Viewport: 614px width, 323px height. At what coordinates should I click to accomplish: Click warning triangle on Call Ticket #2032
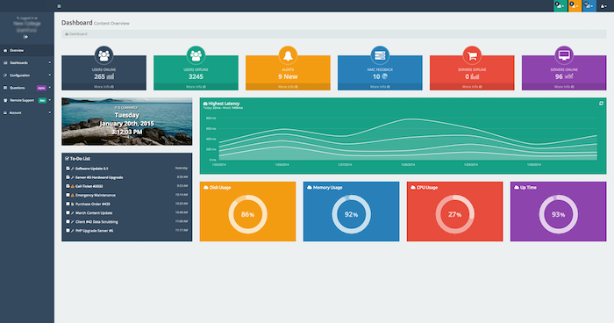click(73, 186)
